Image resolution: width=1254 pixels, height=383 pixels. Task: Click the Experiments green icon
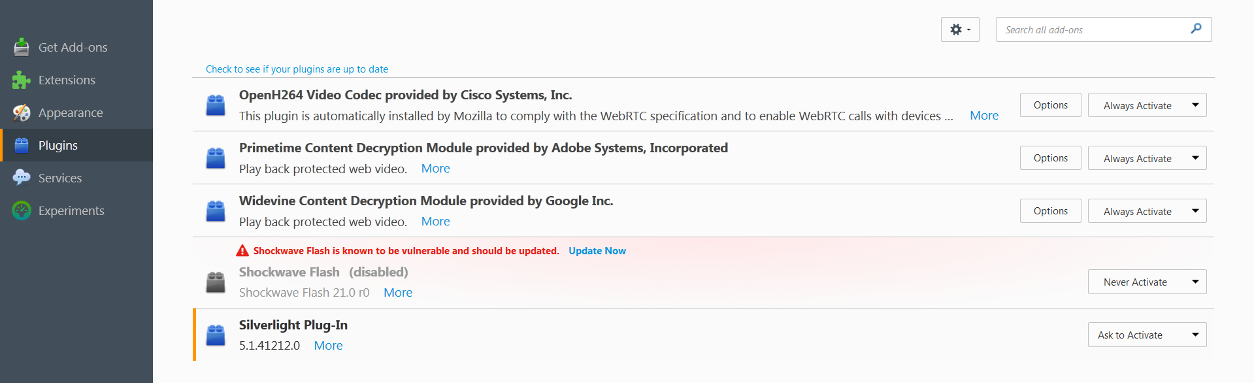click(x=22, y=210)
